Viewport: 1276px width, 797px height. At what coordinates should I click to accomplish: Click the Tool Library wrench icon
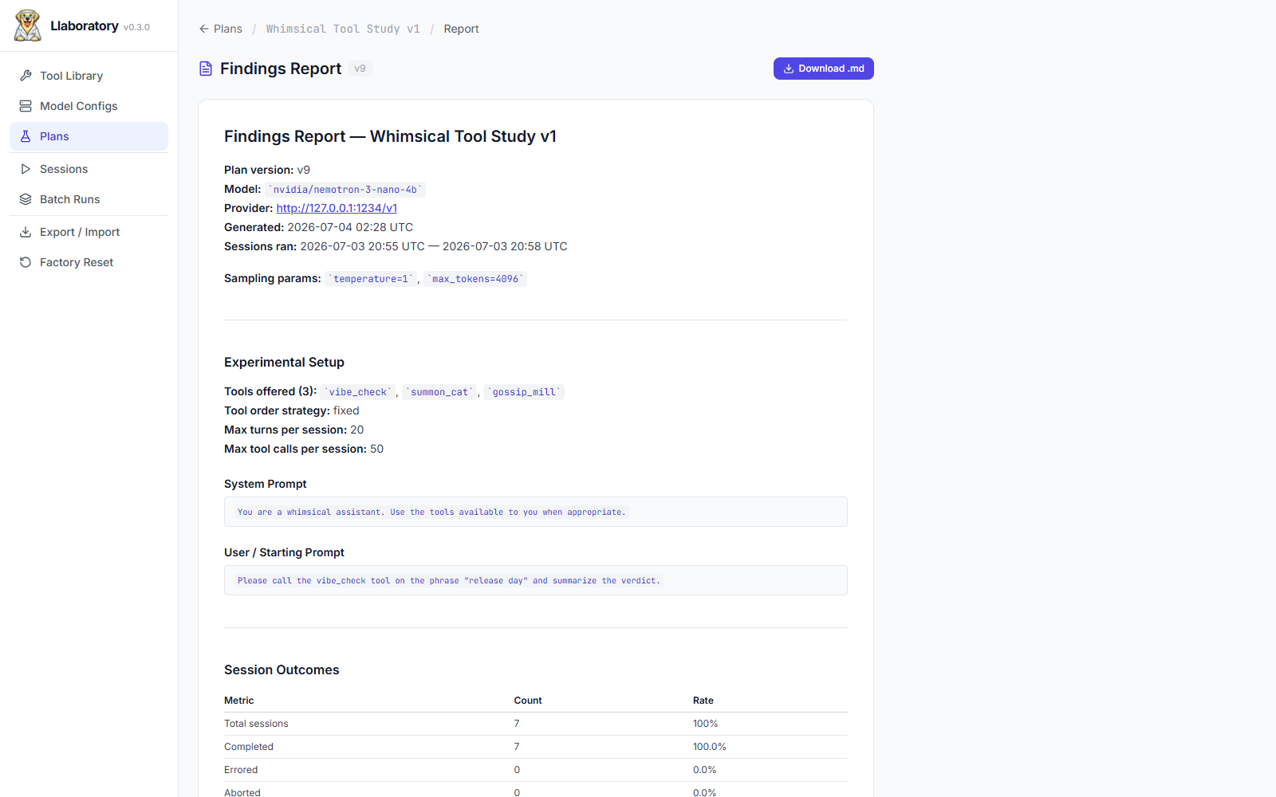click(x=26, y=76)
